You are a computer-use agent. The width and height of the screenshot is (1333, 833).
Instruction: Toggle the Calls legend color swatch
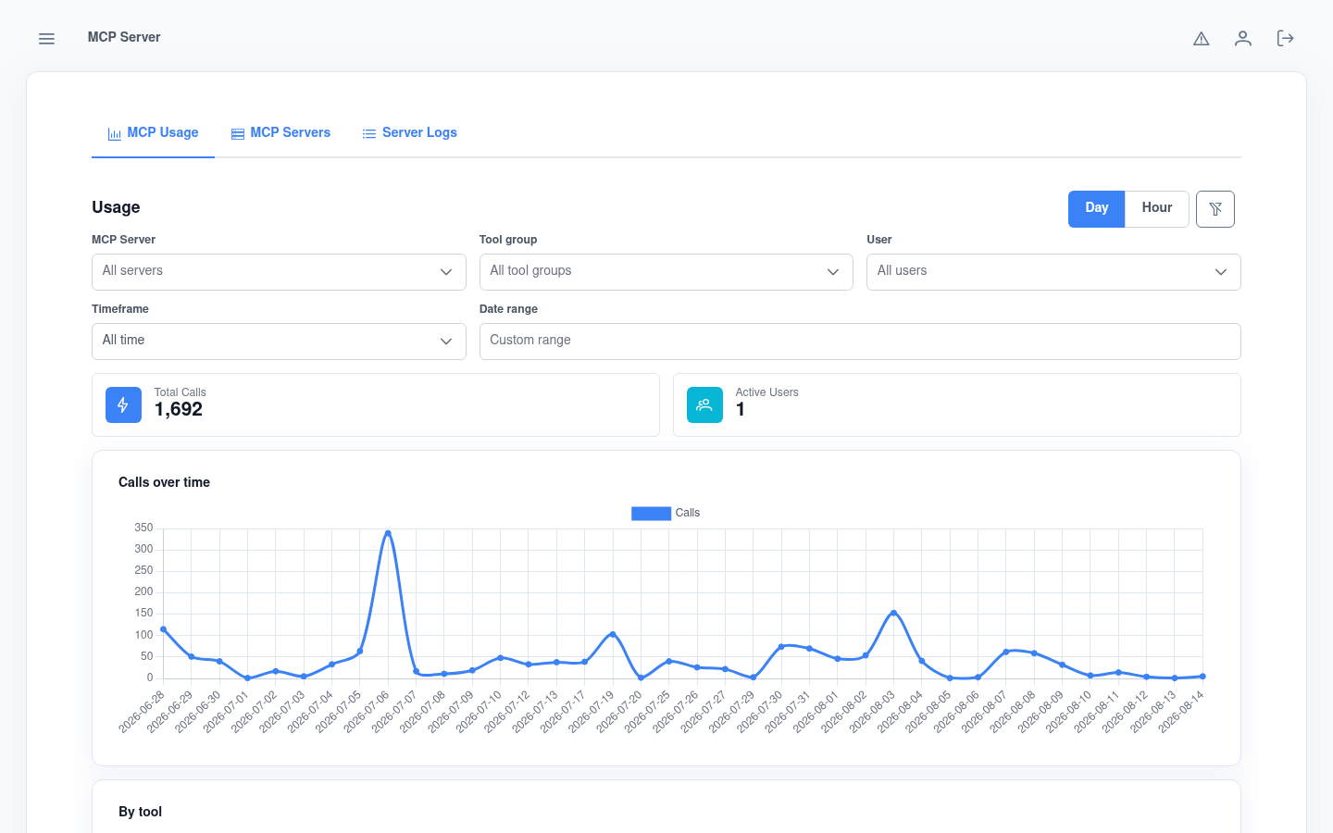651,514
